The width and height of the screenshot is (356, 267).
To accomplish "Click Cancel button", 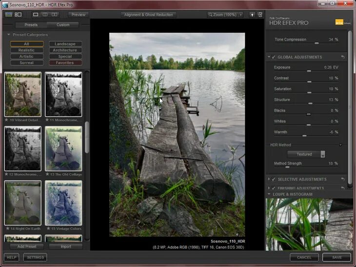I will [304, 257].
